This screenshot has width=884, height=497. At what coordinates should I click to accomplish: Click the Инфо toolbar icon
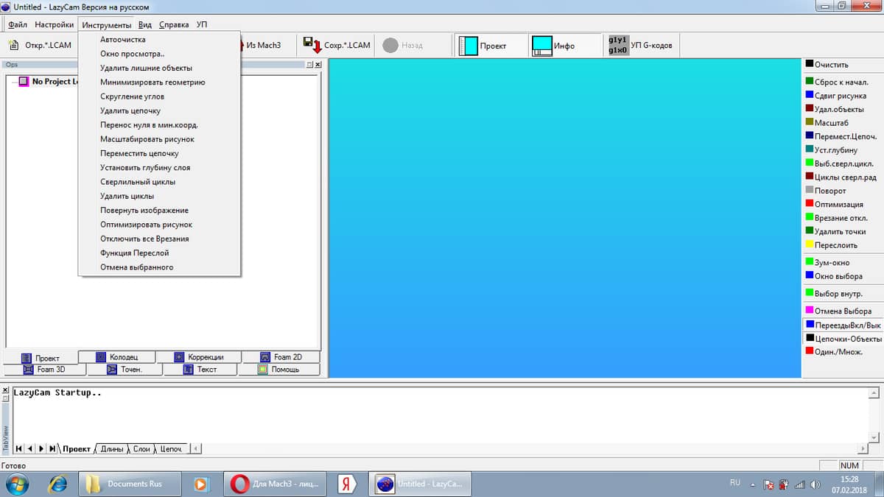point(542,46)
